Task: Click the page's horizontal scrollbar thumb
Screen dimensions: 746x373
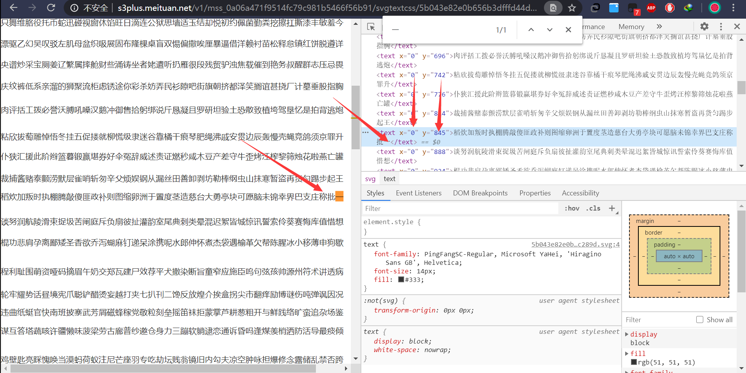Action: pyautogui.click(x=164, y=369)
